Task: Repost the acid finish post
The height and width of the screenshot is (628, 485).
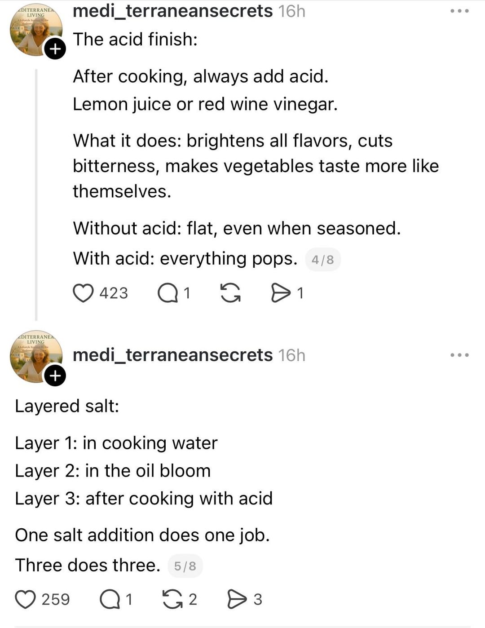Action: click(230, 293)
